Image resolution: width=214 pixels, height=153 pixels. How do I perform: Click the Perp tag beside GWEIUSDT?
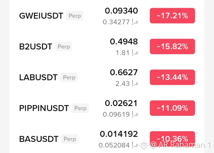[x=75, y=16]
